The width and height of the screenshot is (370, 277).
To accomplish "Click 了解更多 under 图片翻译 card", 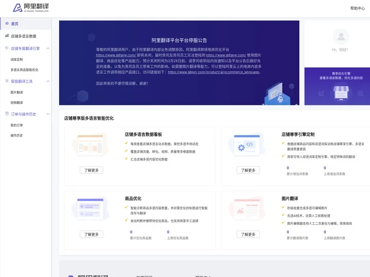I will (248, 234).
